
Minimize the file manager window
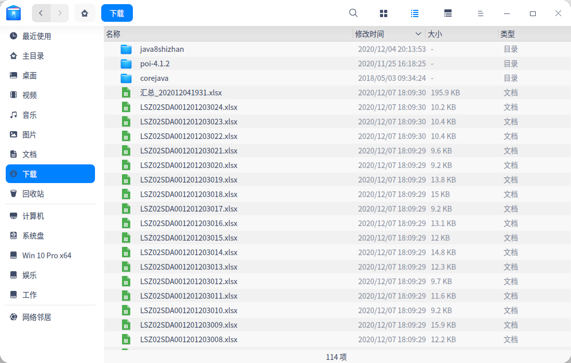(507, 13)
